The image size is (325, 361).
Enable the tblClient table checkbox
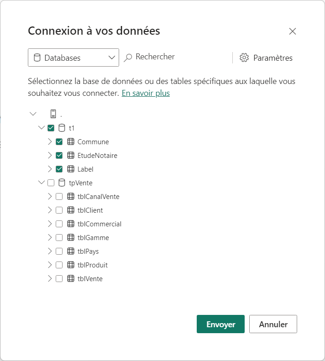click(x=59, y=210)
